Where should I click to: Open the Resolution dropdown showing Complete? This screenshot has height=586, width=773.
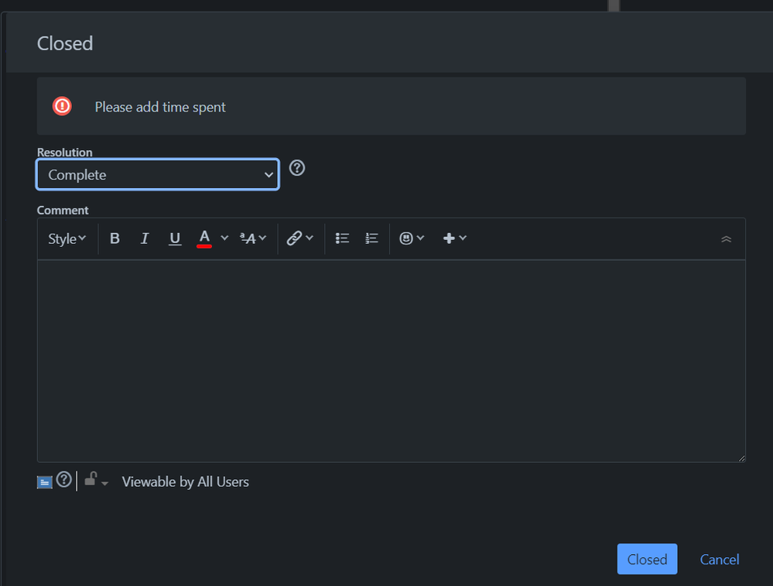tap(157, 174)
